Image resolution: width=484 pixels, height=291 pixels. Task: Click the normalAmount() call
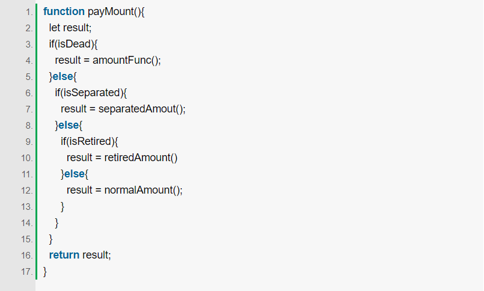pyautogui.click(x=143, y=190)
